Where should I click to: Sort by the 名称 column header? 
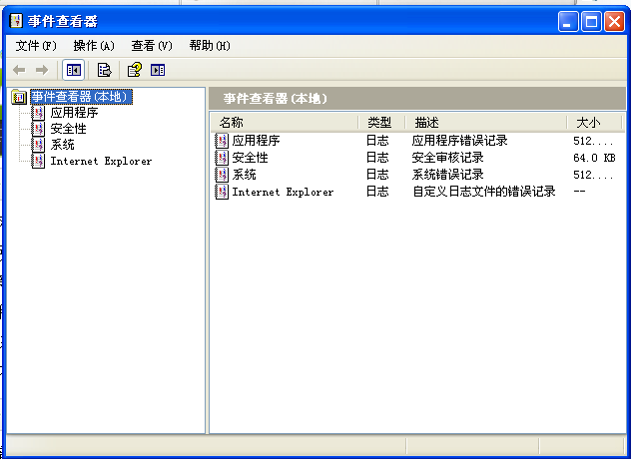pos(284,123)
